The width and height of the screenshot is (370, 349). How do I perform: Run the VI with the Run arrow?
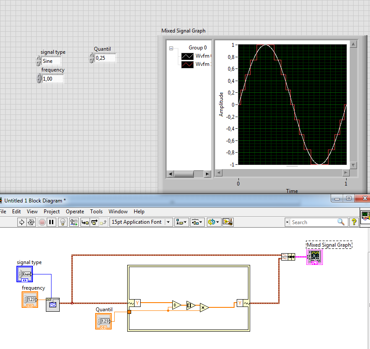click(22, 222)
